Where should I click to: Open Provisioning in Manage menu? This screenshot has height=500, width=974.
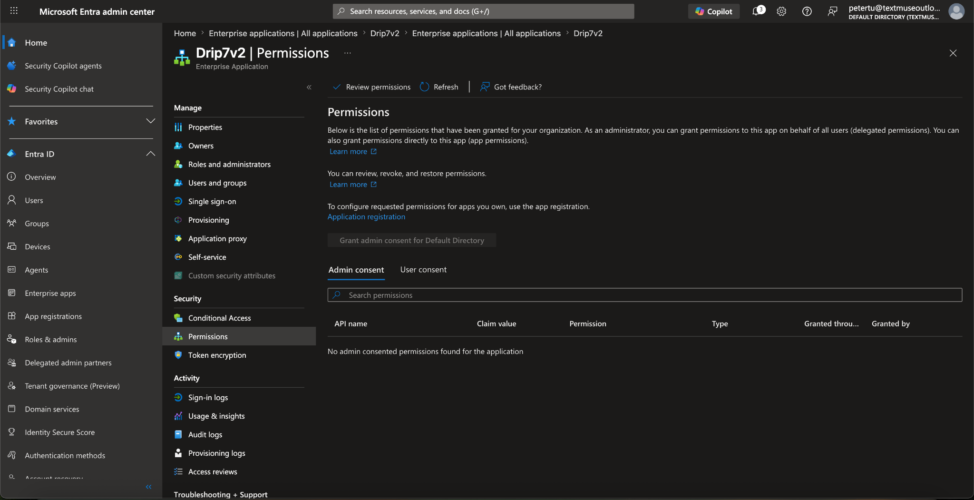(209, 220)
